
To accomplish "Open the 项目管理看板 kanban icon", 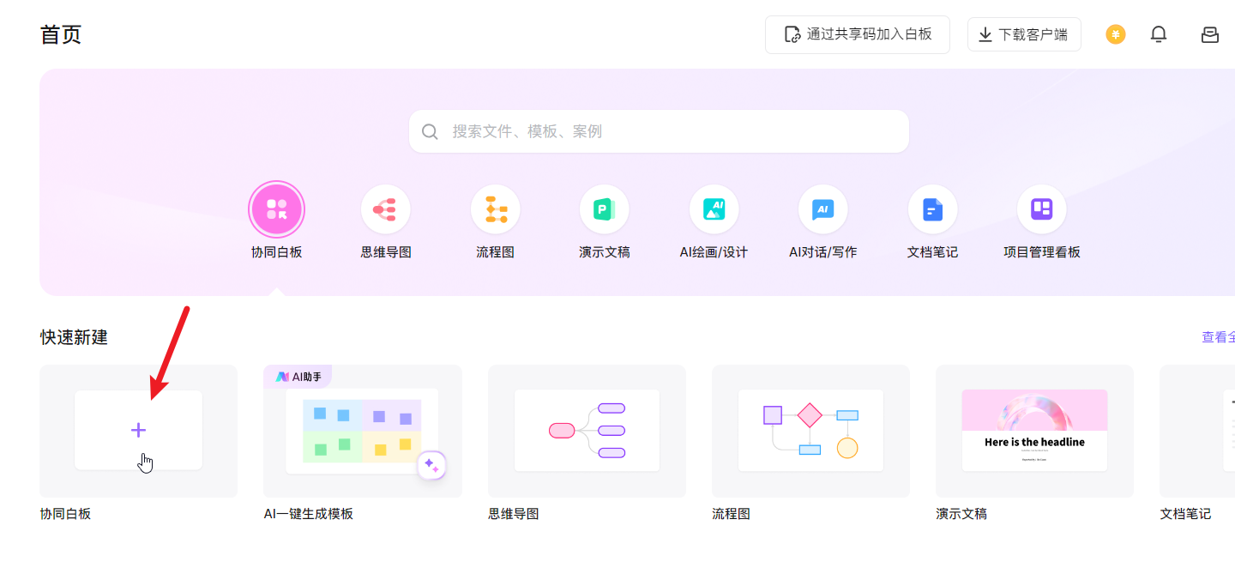I will click(x=1041, y=209).
